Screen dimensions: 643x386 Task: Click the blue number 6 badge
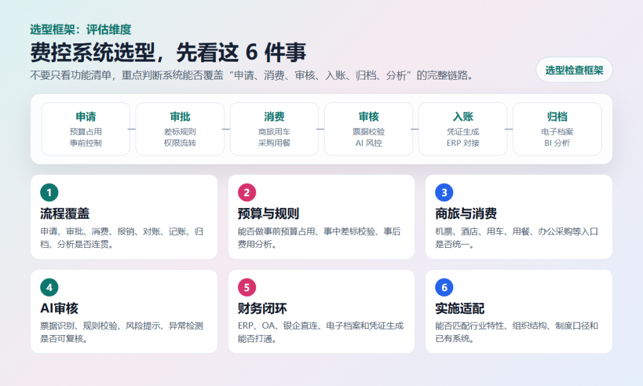point(444,287)
